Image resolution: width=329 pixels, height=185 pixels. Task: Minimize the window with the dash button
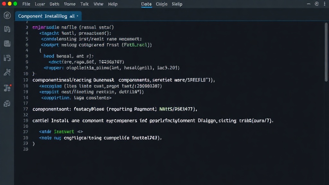[x=308, y=4]
